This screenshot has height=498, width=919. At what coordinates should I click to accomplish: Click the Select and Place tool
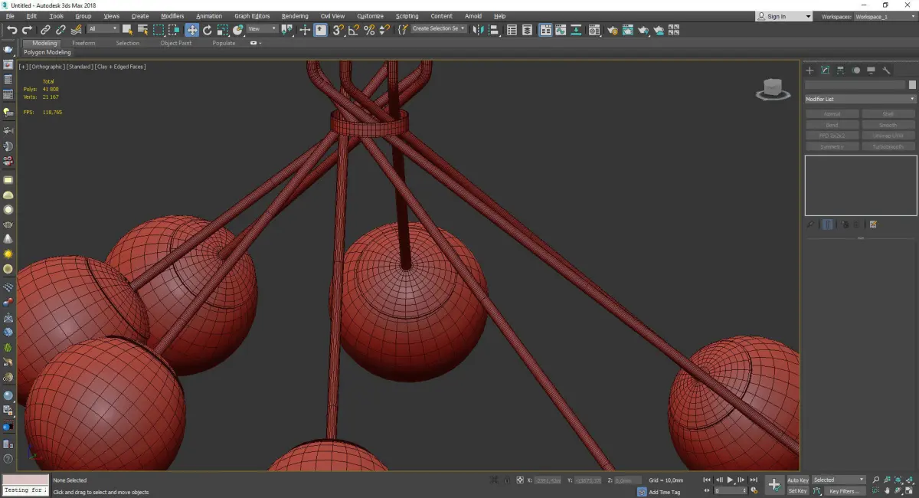[x=238, y=30]
